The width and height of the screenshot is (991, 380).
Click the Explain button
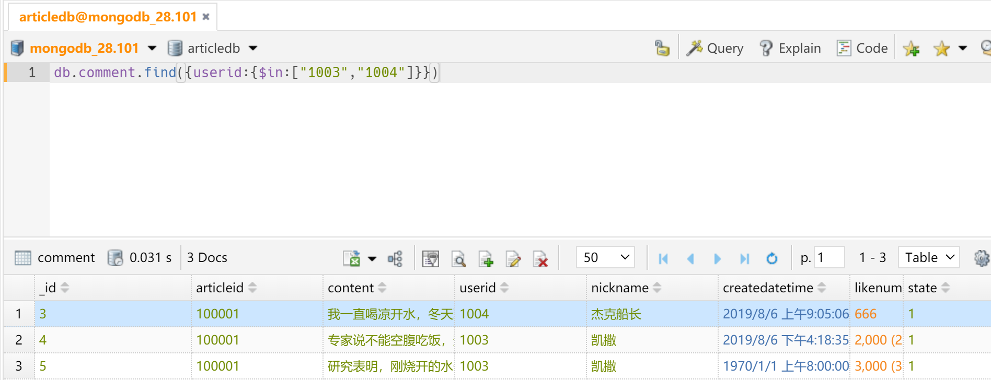[790, 48]
